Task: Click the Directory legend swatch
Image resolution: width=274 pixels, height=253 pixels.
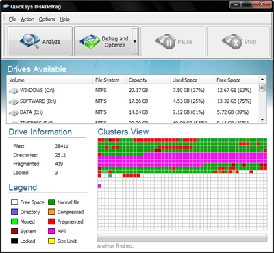Action: coord(14,212)
